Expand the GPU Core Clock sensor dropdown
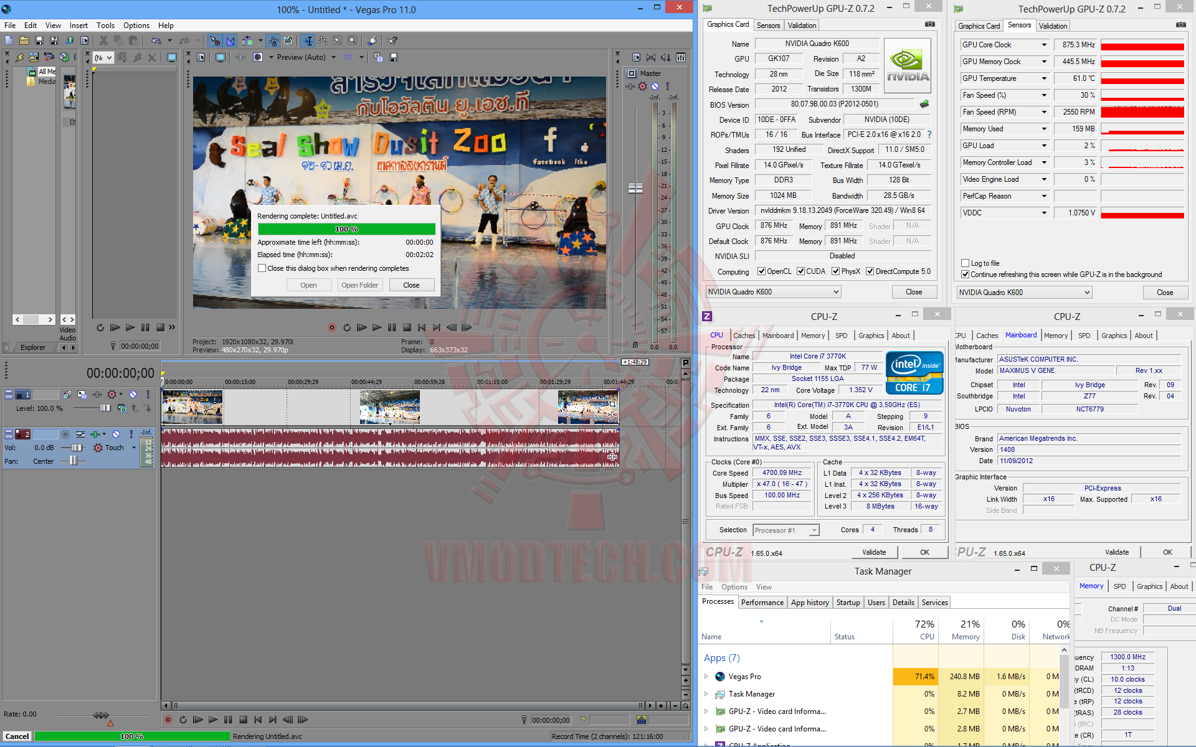This screenshot has width=1196, height=747. tap(1044, 45)
